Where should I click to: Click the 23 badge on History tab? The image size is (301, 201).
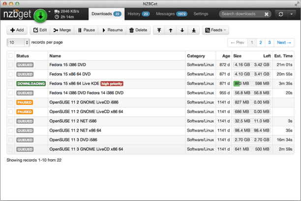(146, 14)
